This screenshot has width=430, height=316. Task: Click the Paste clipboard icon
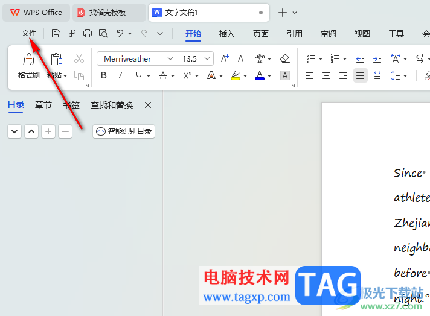click(x=57, y=59)
